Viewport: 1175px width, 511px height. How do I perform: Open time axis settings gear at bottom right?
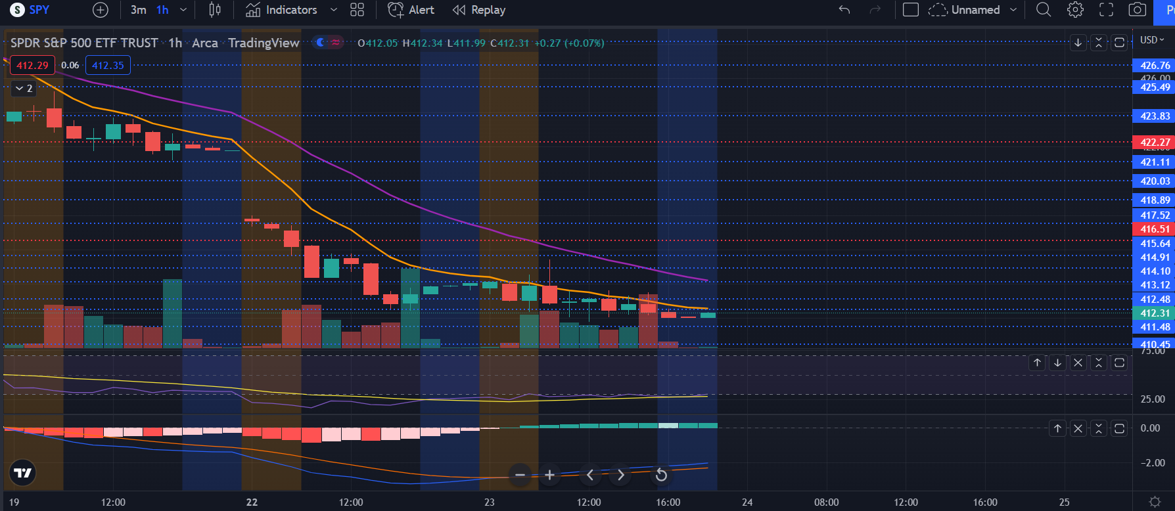(x=1155, y=502)
